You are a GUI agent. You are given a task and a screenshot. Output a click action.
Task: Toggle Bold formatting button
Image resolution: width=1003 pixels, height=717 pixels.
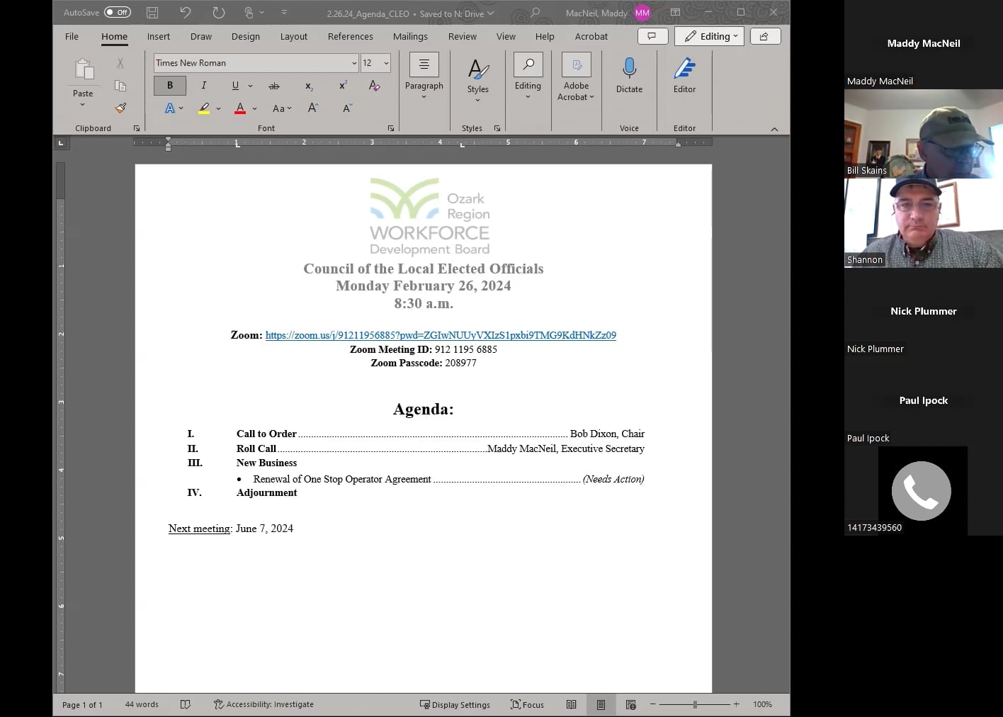click(x=170, y=86)
